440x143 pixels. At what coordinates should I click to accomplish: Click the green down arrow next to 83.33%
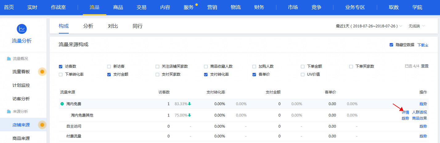point(189,104)
